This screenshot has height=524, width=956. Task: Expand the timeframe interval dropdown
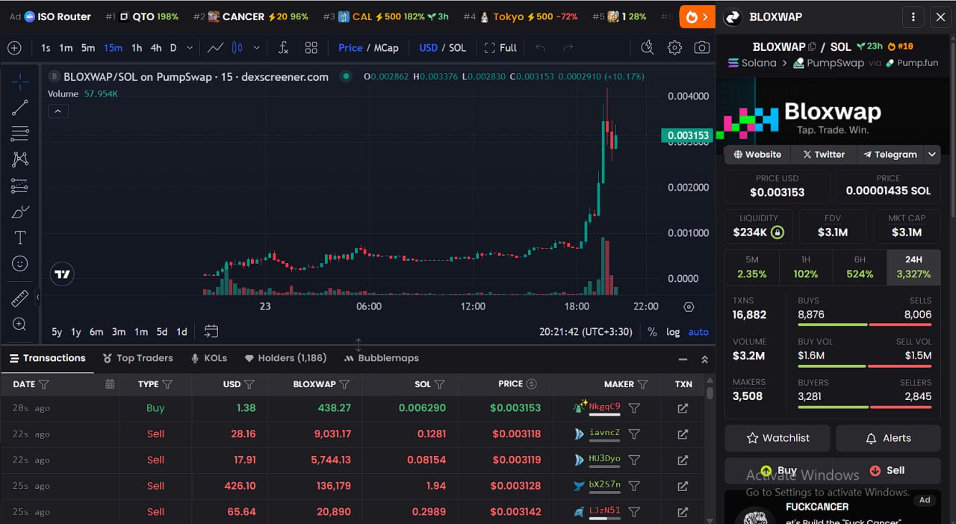190,48
